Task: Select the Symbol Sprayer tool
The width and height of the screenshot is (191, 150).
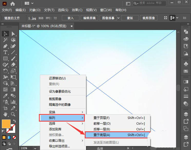Action: coord(5,102)
